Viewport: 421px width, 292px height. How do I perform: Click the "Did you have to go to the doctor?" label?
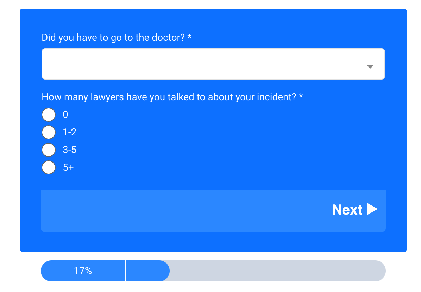113,38
